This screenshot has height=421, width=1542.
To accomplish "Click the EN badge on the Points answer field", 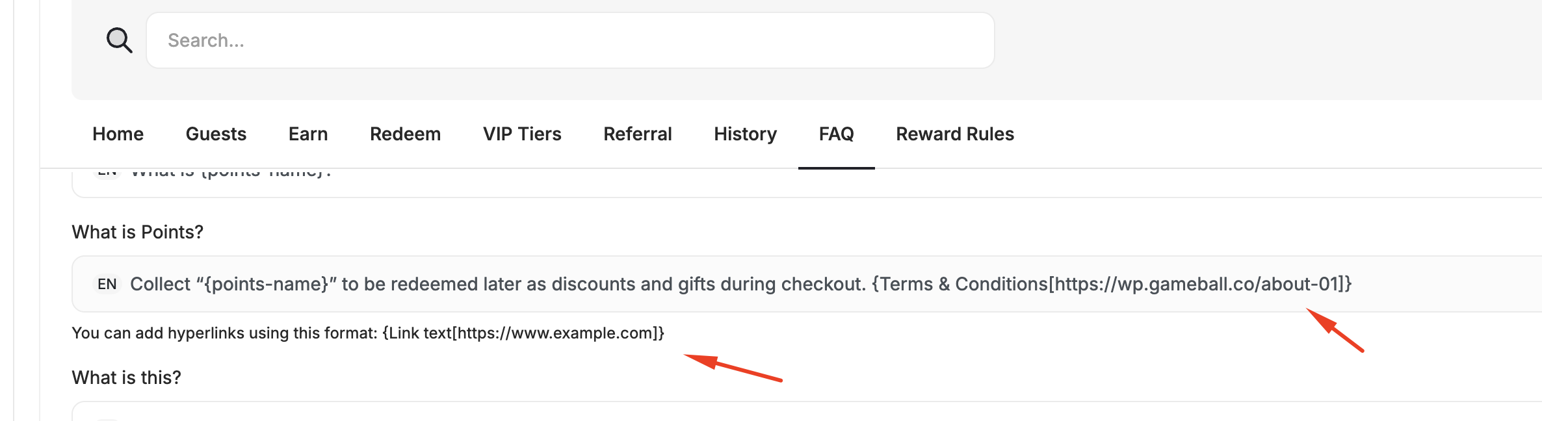I will coord(108,283).
